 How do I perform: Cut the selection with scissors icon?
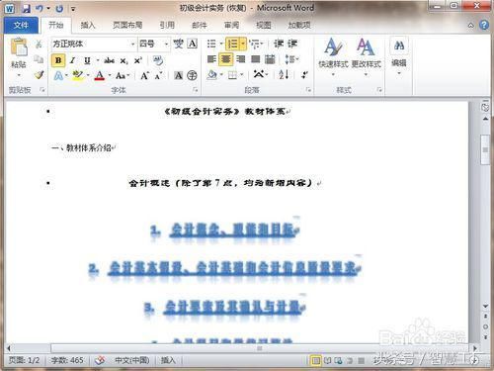click(x=39, y=44)
